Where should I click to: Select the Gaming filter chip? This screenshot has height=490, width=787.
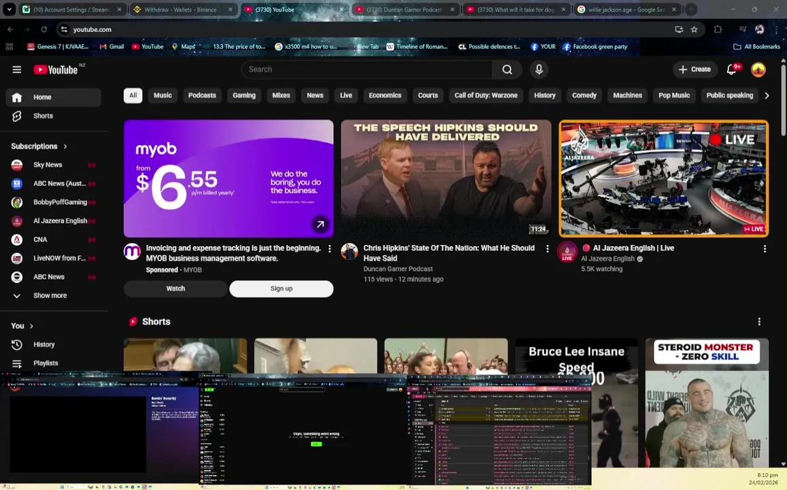pyautogui.click(x=244, y=95)
